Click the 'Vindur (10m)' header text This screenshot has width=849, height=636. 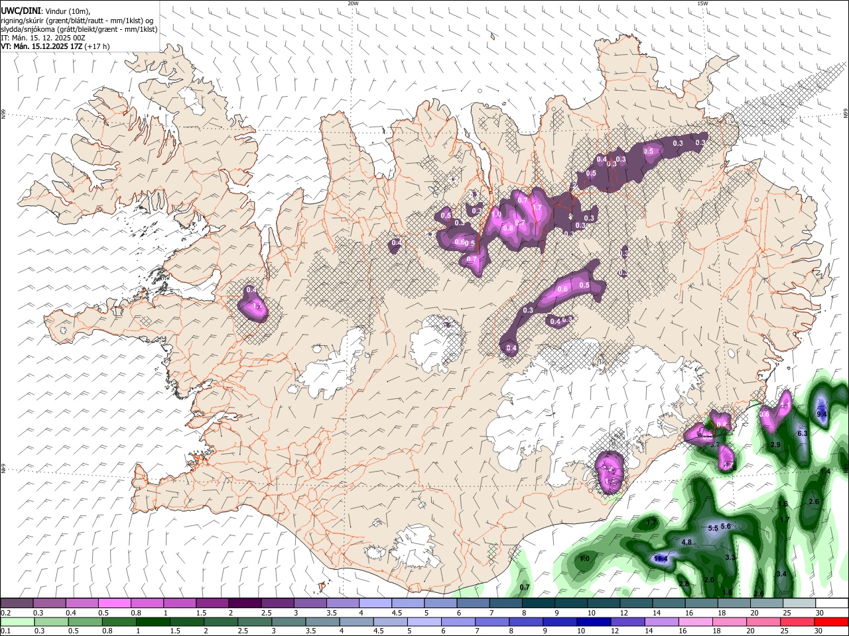pyautogui.click(x=66, y=11)
